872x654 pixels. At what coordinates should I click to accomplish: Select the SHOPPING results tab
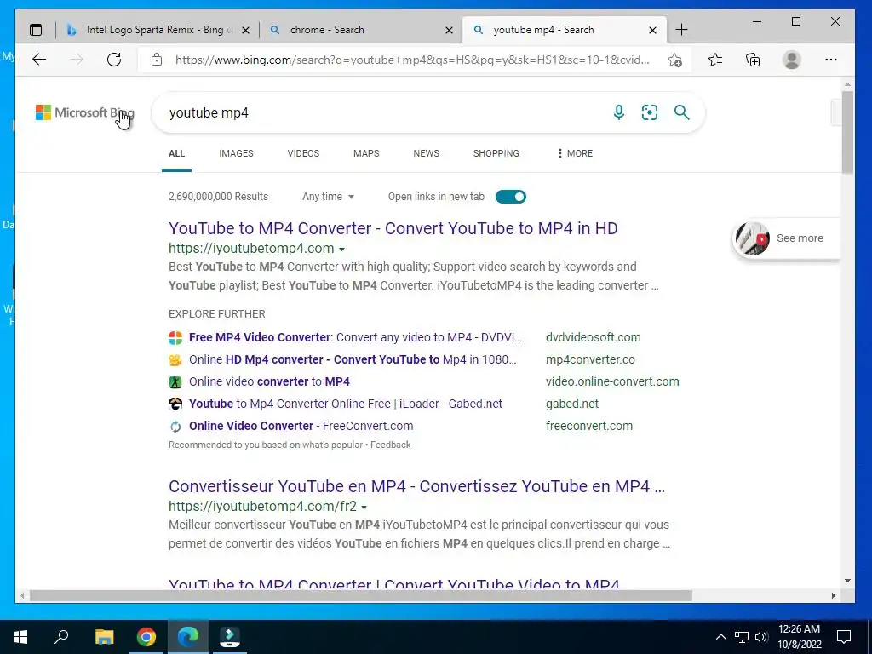[x=496, y=153]
